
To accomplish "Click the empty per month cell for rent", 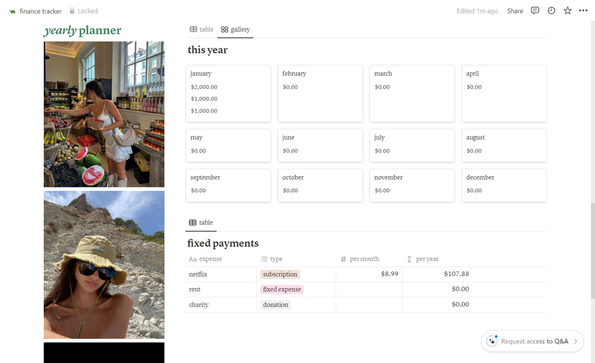I will [x=369, y=290].
